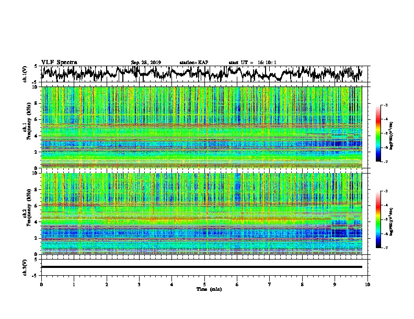Click inside the ch.1 spectrogram panel
Image resolution: width=414 pixels, height=319 pixels.
pyautogui.click(x=201, y=127)
